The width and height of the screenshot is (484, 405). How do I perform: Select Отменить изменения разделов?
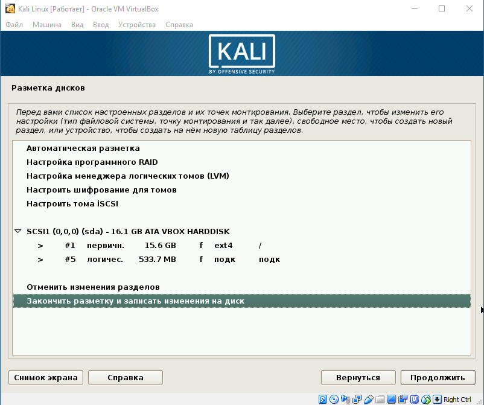pyautogui.click(x=93, y=287)
